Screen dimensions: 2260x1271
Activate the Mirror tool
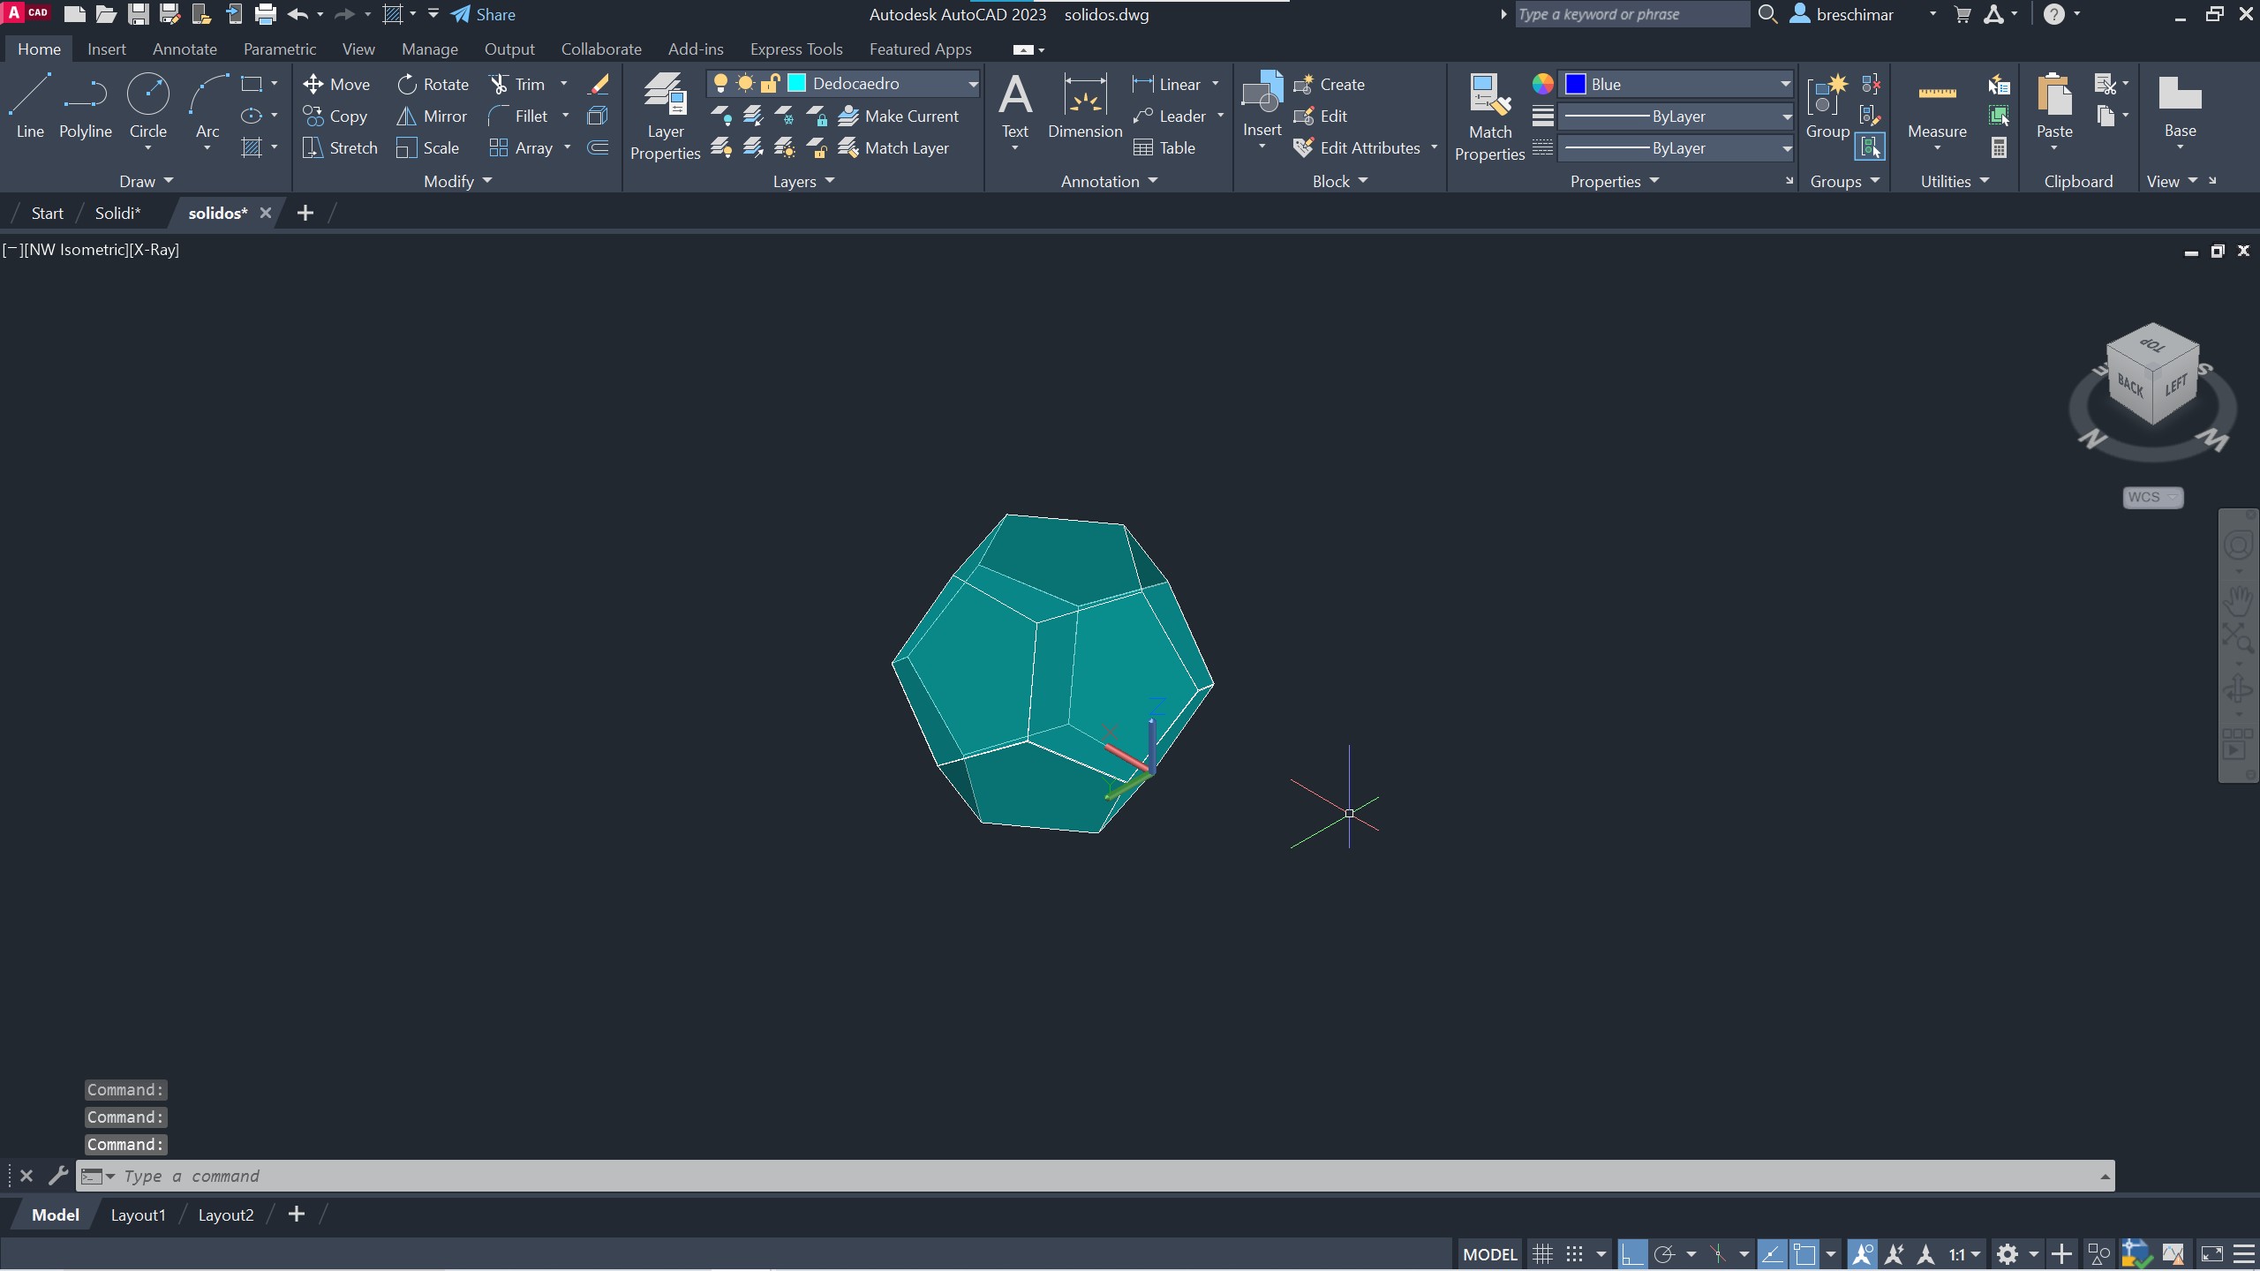pos(432,116)
